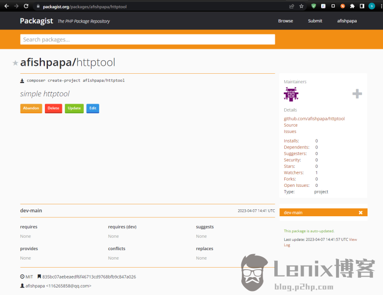
Task: Click the maintainer avatar image
Action: coord(291,94)
